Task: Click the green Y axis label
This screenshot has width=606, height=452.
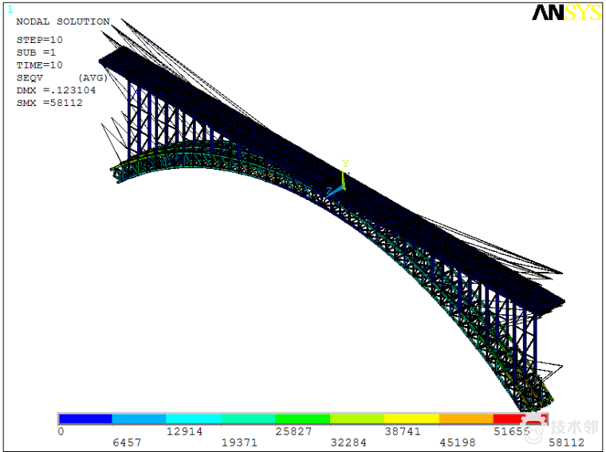Action: tap(345, 163)
